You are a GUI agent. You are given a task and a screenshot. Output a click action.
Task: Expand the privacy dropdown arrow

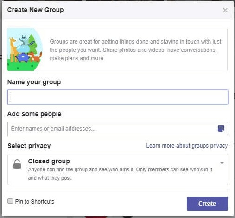(222, 163)
